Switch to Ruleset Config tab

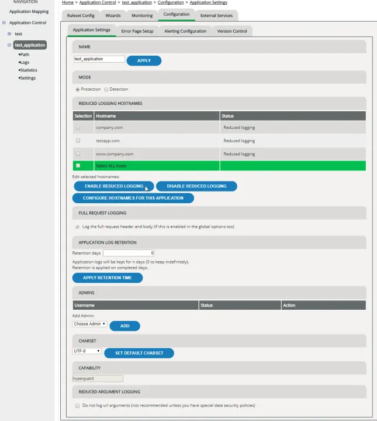coord(81,16)
